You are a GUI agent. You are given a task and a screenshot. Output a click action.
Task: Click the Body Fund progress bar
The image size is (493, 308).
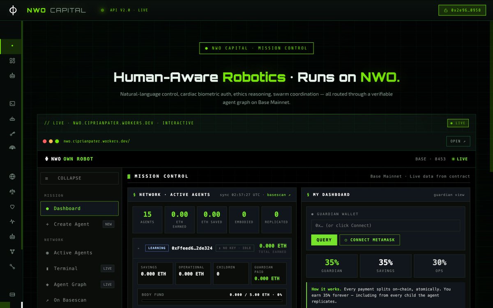click(x=212, y=301)
